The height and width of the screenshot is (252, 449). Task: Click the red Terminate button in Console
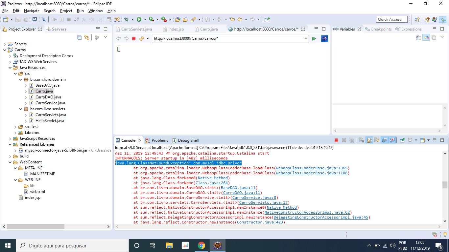336,140
